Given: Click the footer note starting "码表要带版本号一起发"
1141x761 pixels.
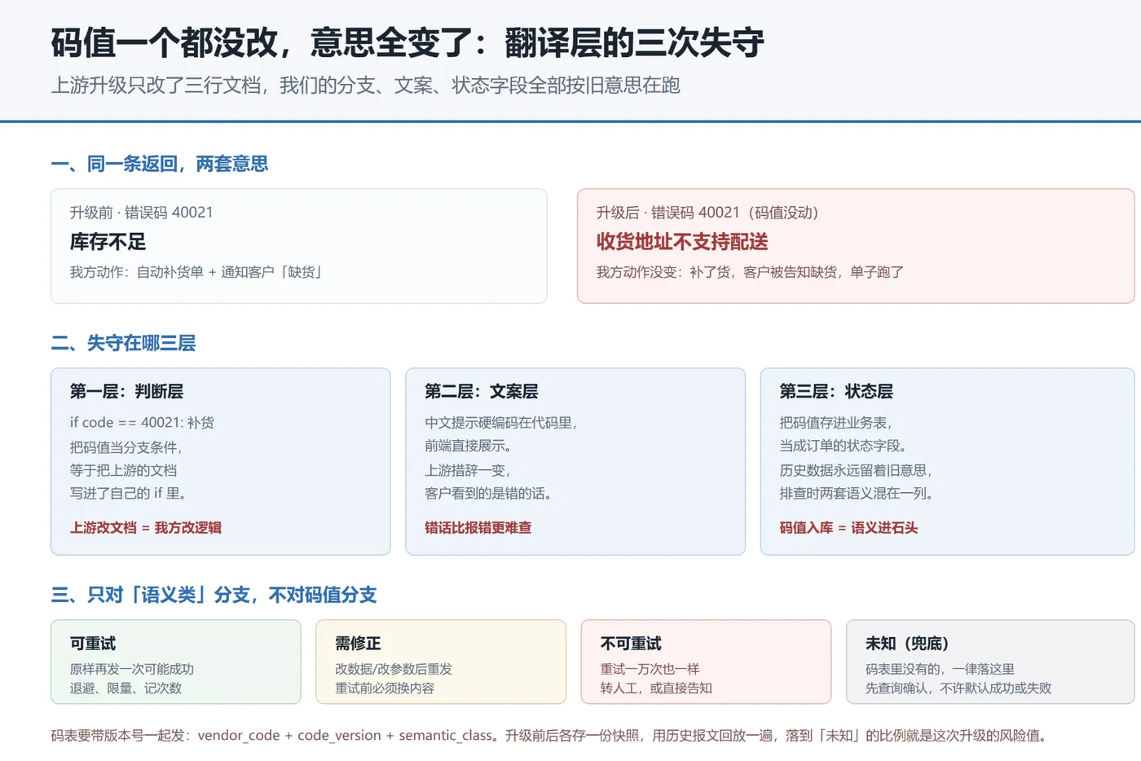Looking at the screenshot, I should [x=549, y=736].
